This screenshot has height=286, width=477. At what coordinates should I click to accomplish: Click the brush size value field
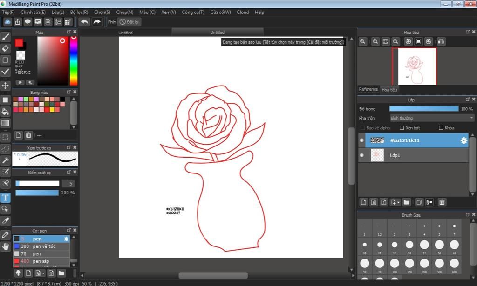pyautogui.click(x=68, y=183)
